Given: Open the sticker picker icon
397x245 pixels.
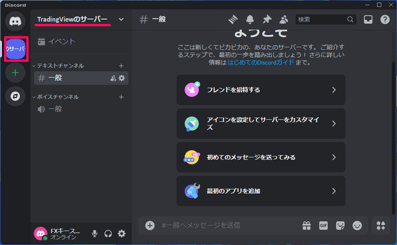Looking at the screenshot, I should [x=340, y=226].
